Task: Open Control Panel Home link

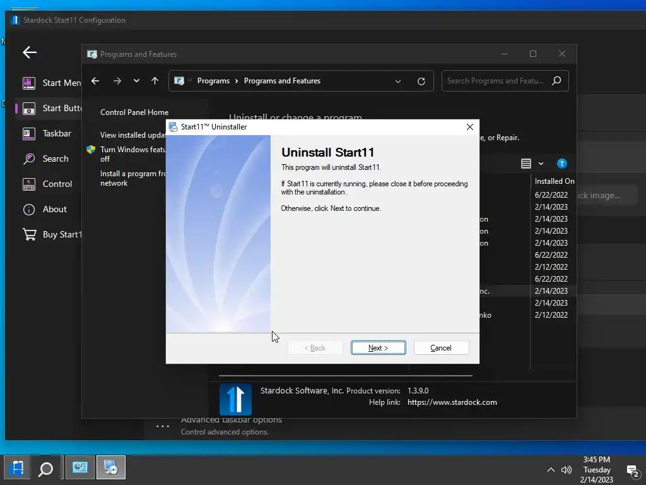Action: pyautogui.click(x=134, y=112)
